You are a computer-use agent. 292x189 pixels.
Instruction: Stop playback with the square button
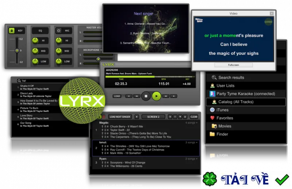(146, 96)
